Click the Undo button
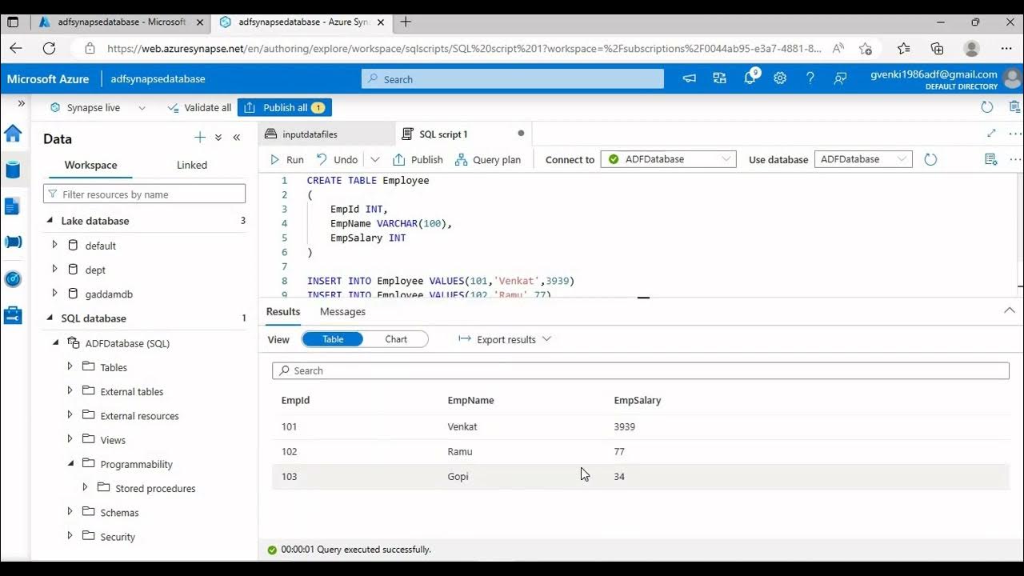The image size is (1024, 576). pyautogui.click(x=337, y=159)
